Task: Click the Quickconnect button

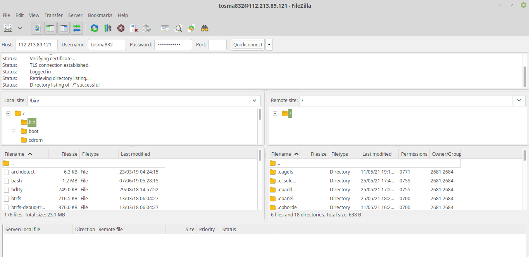Action: pos(248,44)
